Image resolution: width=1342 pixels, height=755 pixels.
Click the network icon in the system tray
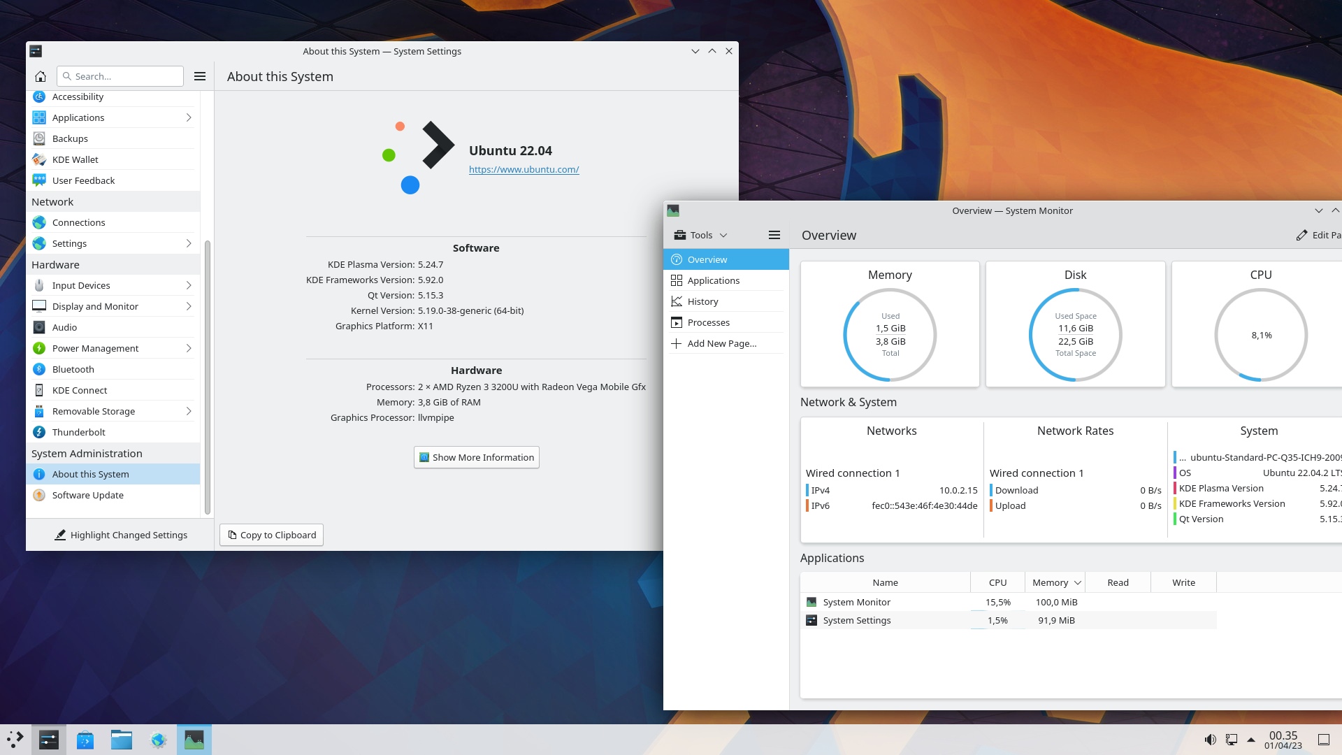tap(1232, 740)
